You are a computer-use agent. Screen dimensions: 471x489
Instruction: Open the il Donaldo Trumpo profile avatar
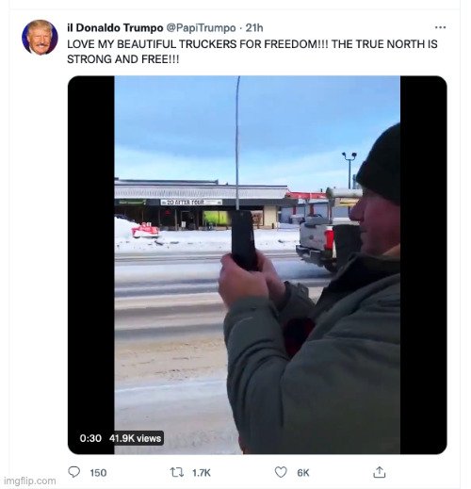[40, 38]
